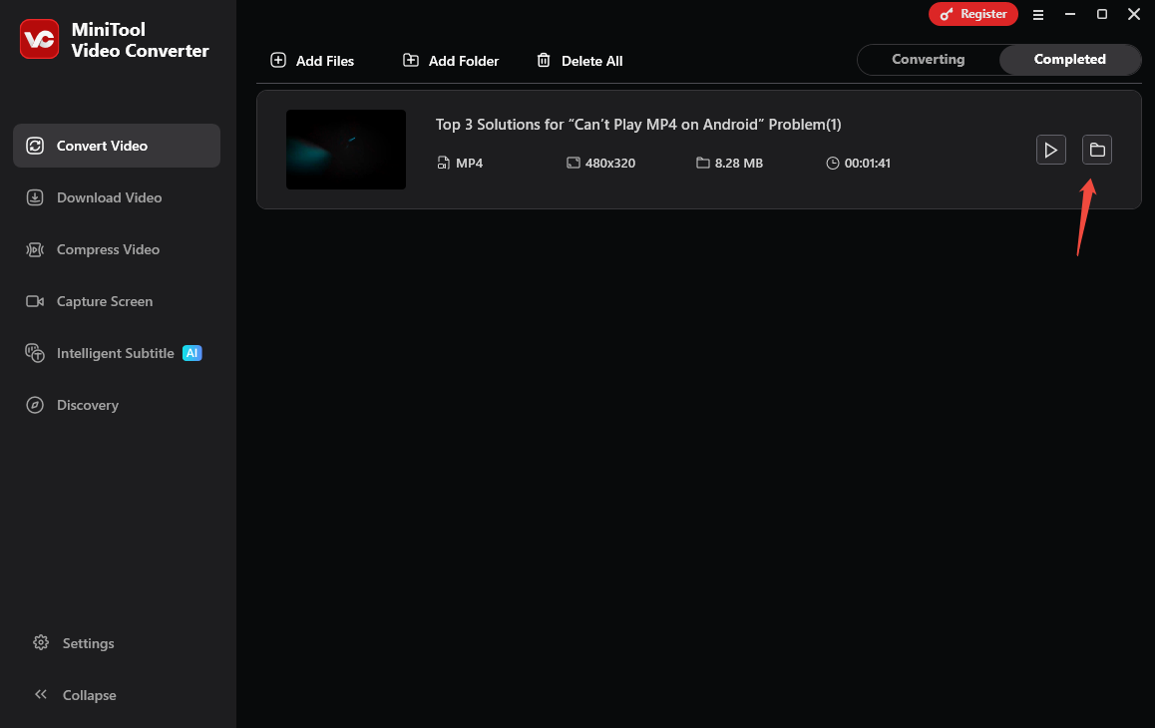Select the Convert Video sidebar icon
The width and height of the screenshot is (1155, 728).
point(37,146)
